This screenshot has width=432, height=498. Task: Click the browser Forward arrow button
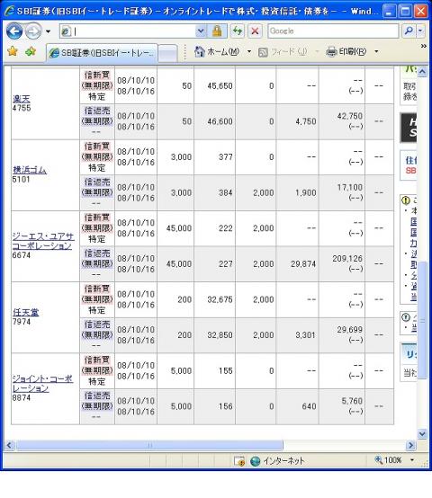tap(33, 31)
